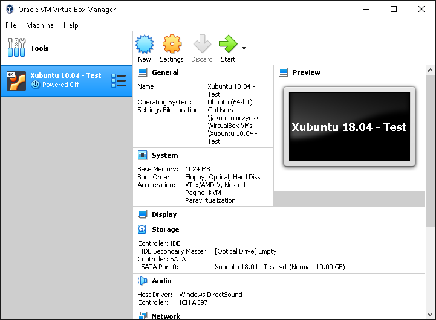Open the General section header link
The width and height of the screenshot is (436, 320).
pos(165,72)
